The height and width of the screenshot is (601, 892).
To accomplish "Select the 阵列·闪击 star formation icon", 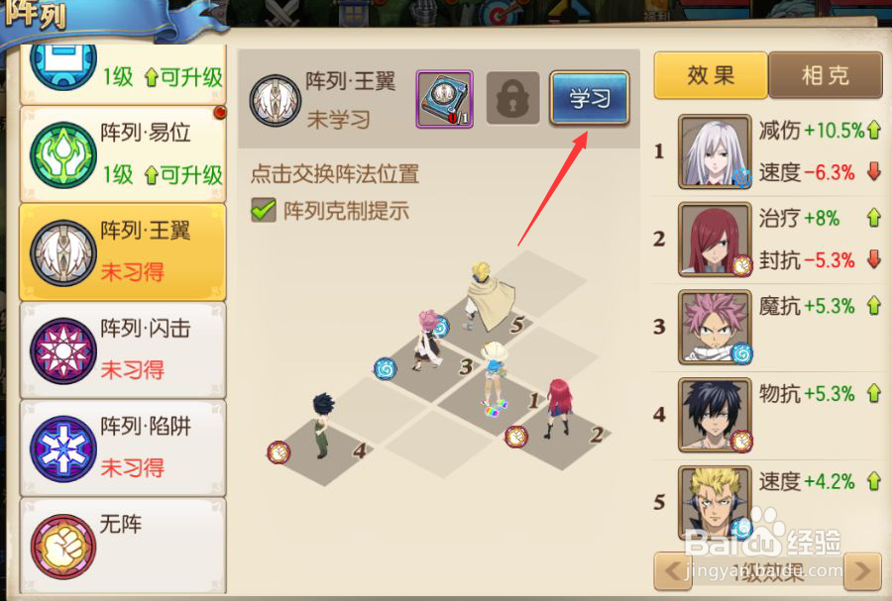I will point(63,351).
